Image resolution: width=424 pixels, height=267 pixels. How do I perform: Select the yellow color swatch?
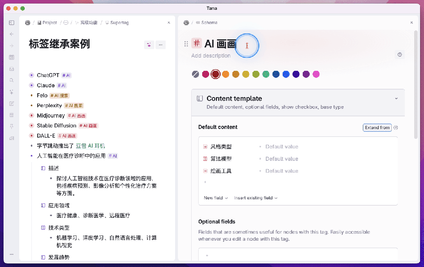(x=246, y=74)
